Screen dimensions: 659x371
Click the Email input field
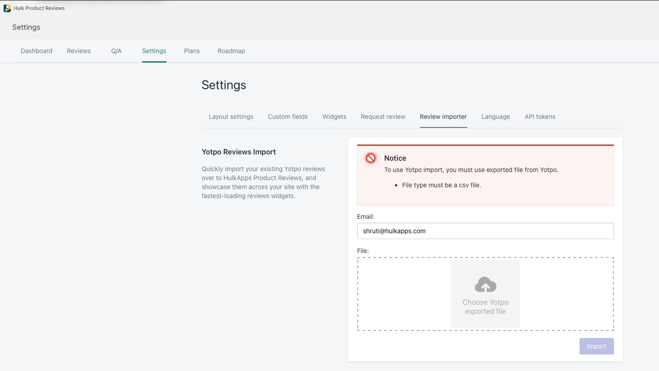tap(485, 231)
